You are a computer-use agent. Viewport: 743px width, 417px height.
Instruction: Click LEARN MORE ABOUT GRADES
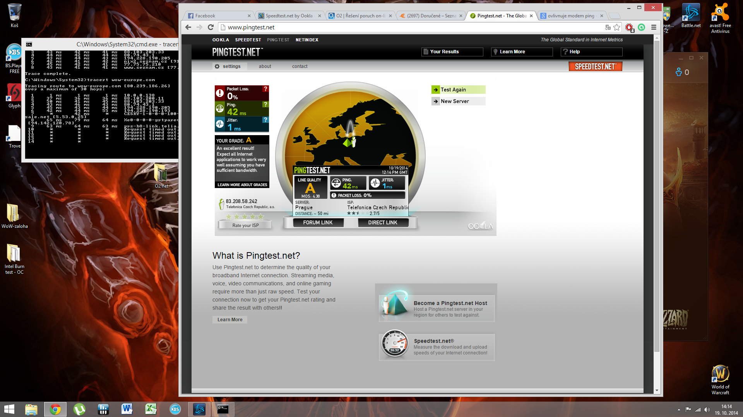click(242, 185)
